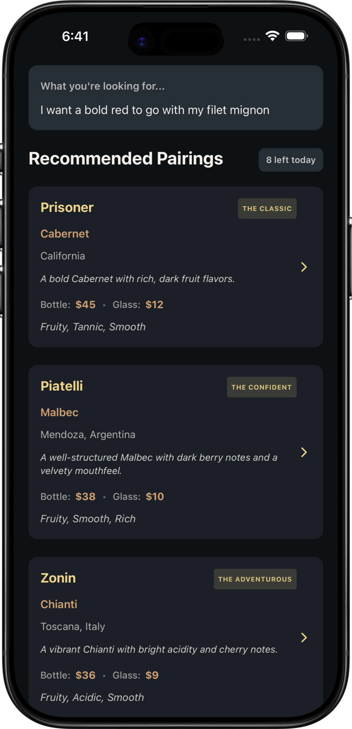Viewport: 352px width, 729px height.
Task: Tap the '8 left today' badge
Action: point(291,160)
